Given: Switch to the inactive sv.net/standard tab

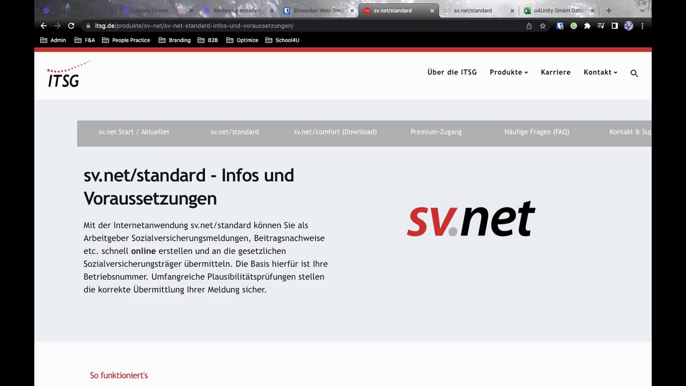Looking at the screenshot, I should 479,11.
